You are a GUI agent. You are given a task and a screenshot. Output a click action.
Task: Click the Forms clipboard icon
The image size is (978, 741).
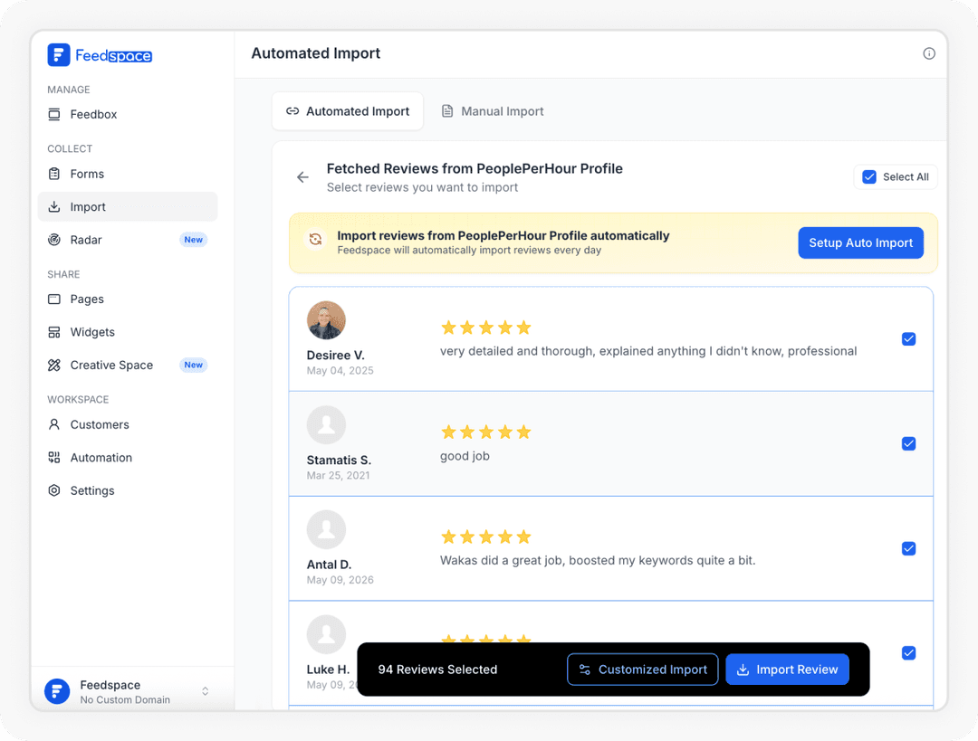[x=54, y=174]
